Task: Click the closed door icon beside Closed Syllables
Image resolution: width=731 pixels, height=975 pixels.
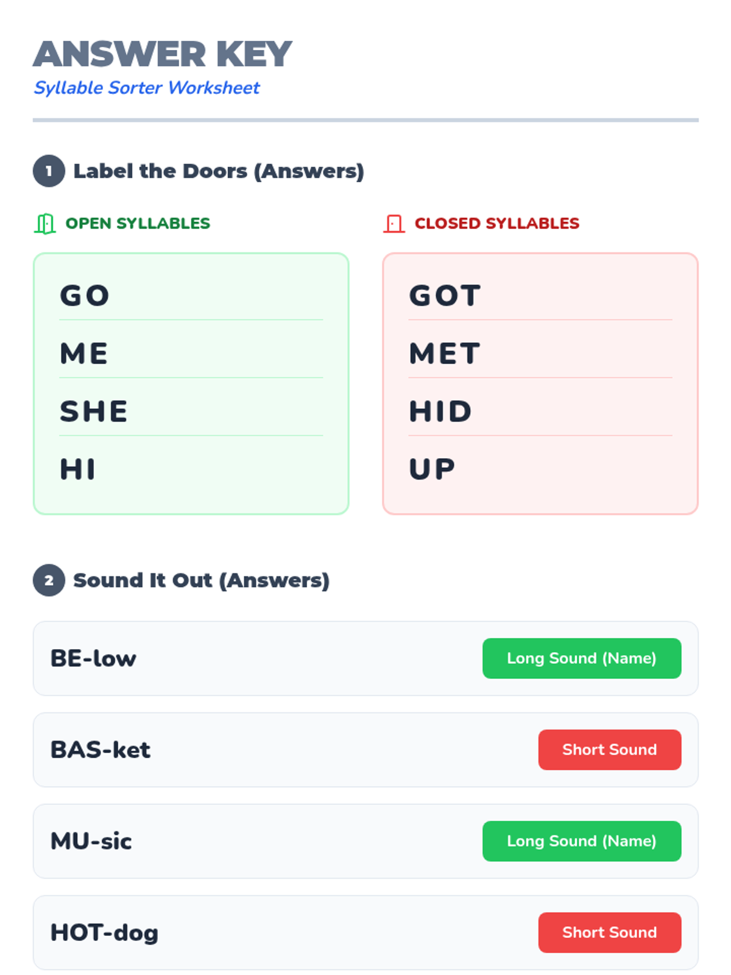Action: (x=394, y=224)
